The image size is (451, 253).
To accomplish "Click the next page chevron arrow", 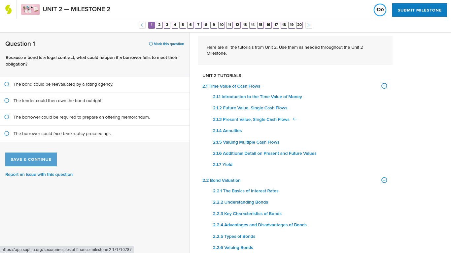I will pos(308,25).
